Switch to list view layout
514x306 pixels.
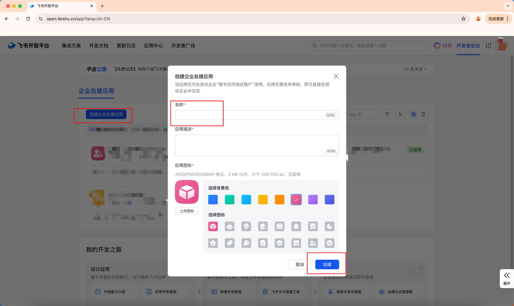[x=423, y=115]
